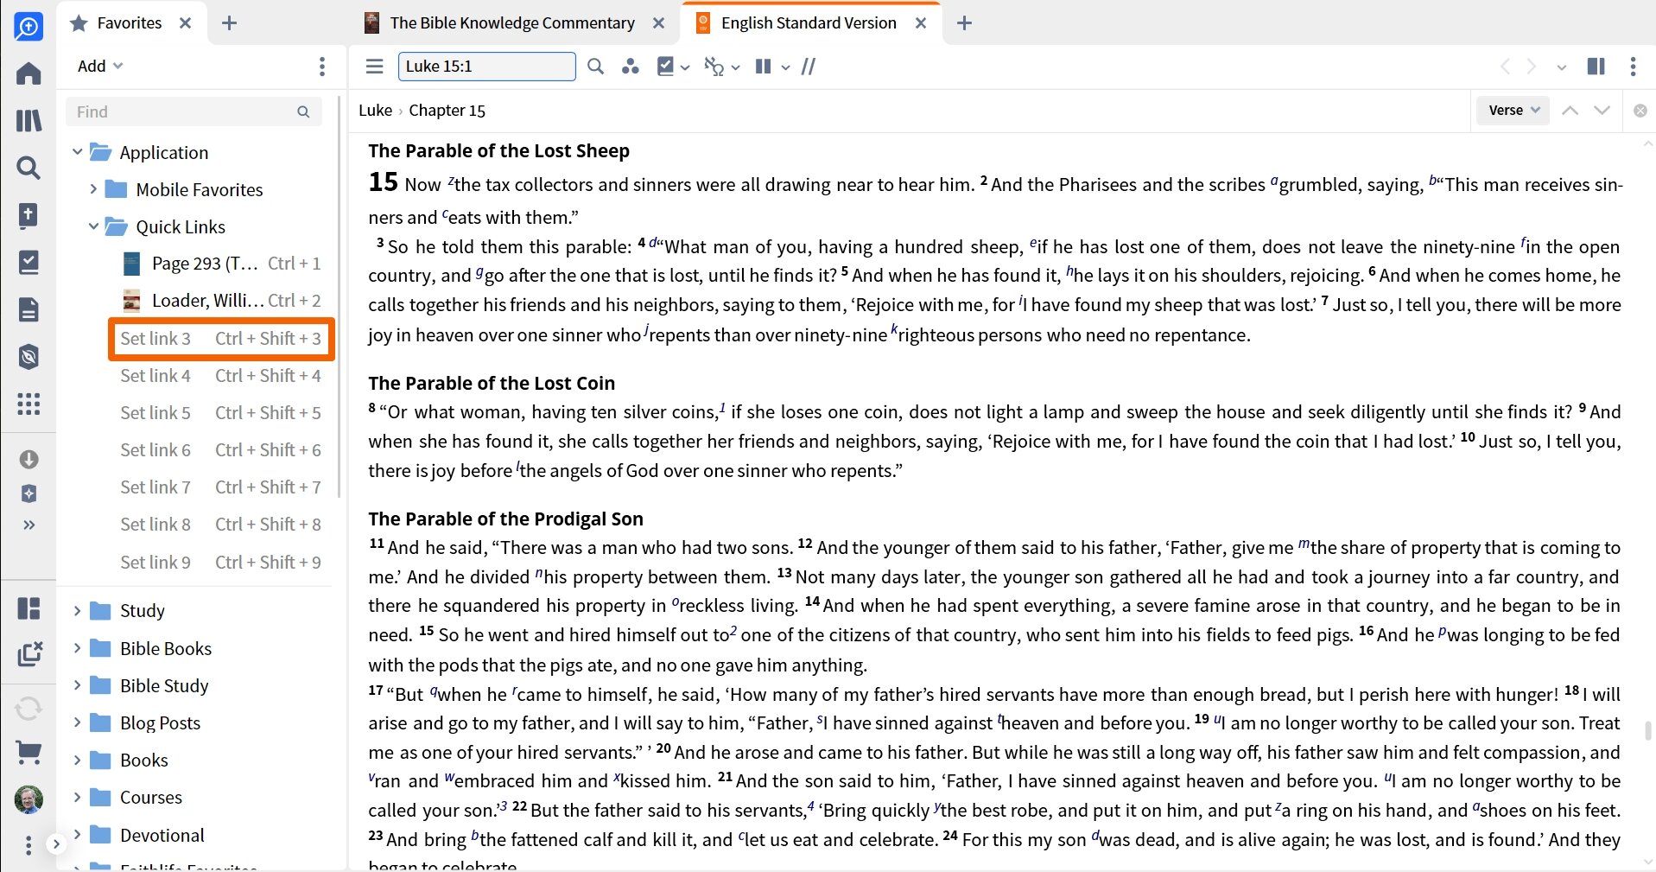Open the Layouts icon
This screenshot has height=872, width=1656.
tap(29, 608)
